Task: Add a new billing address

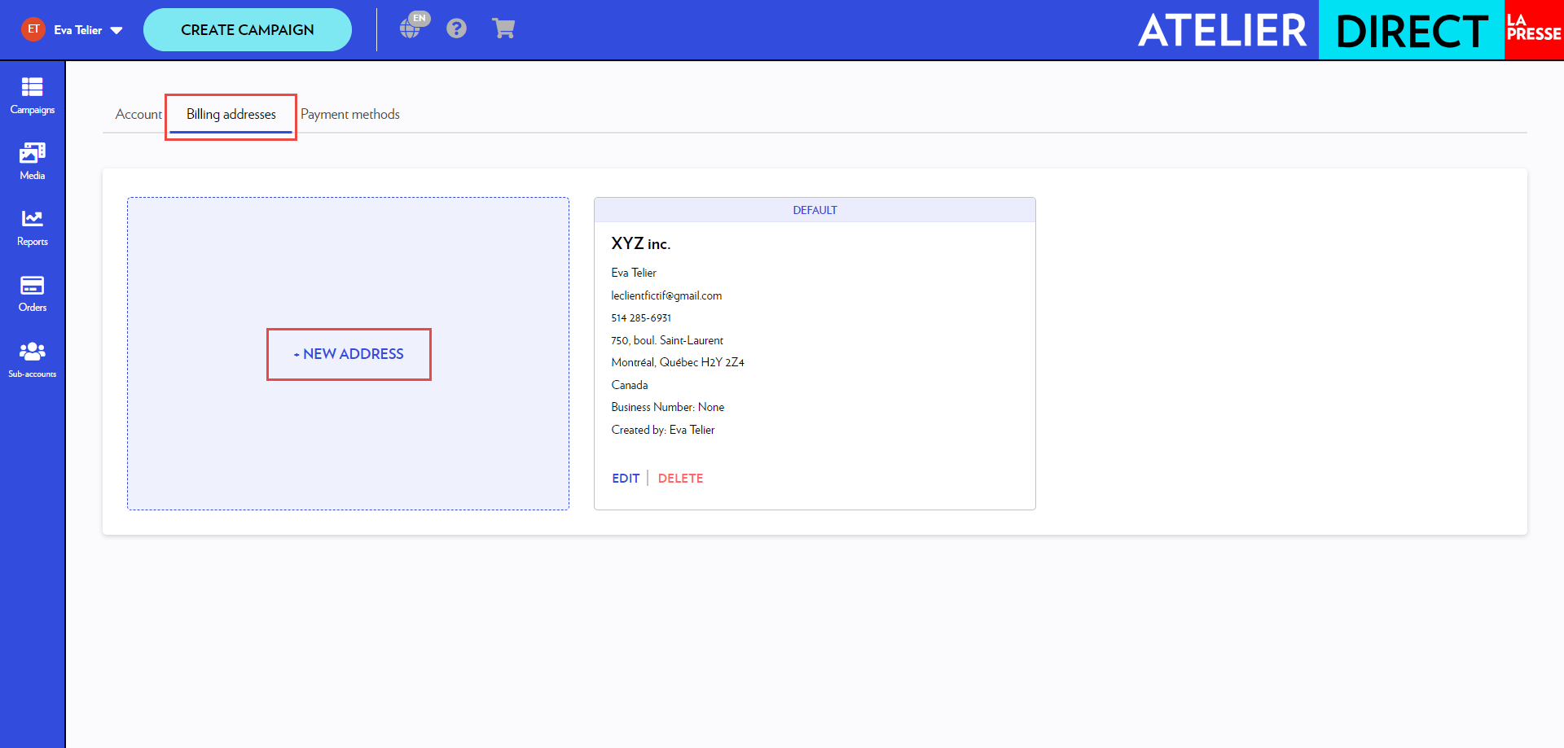Action: pos(349,354)
